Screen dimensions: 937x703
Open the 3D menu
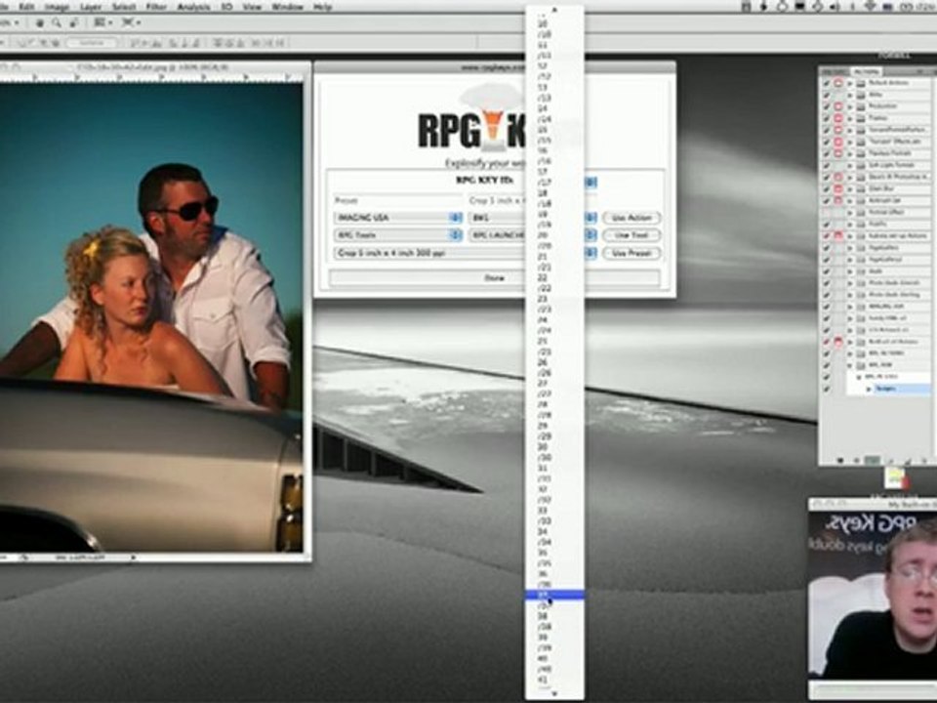(227, 7)
